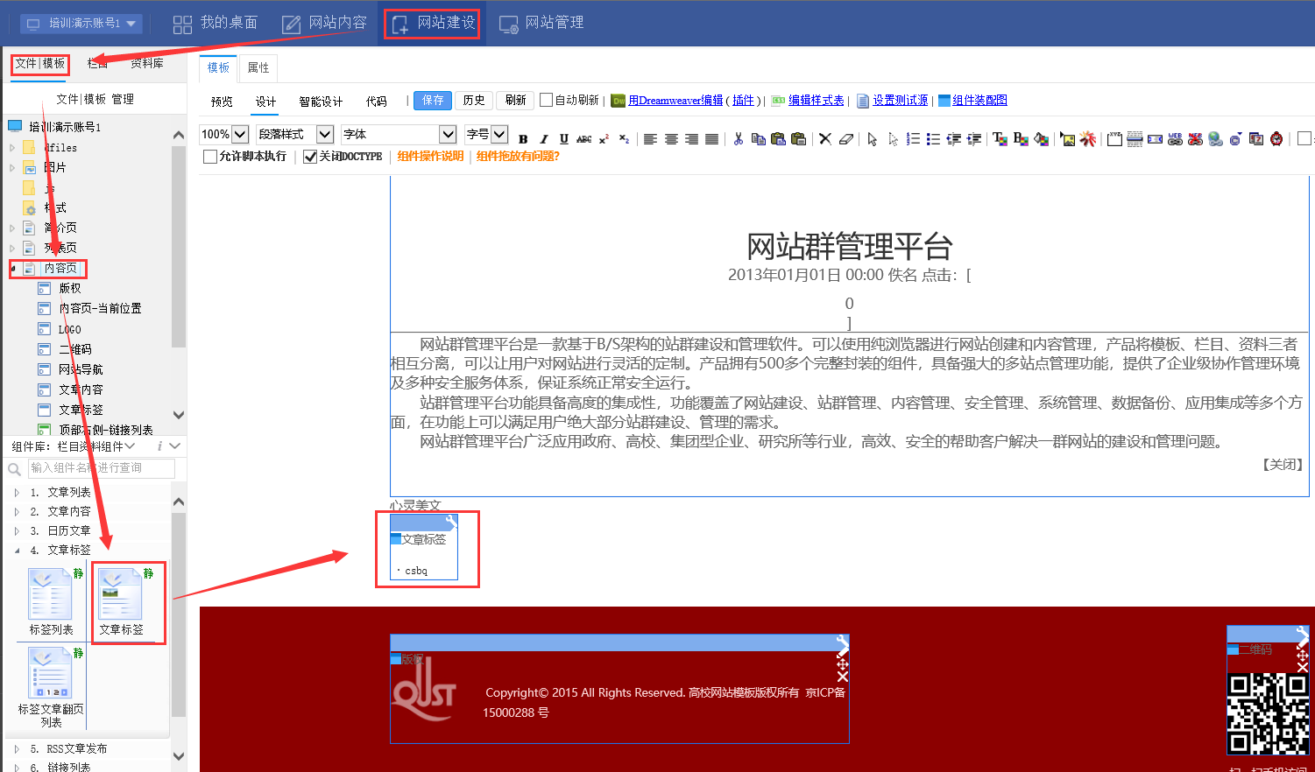Remove hyperlink broken WEB icon
1315x772 pixels.
(x=1195, y=138)
